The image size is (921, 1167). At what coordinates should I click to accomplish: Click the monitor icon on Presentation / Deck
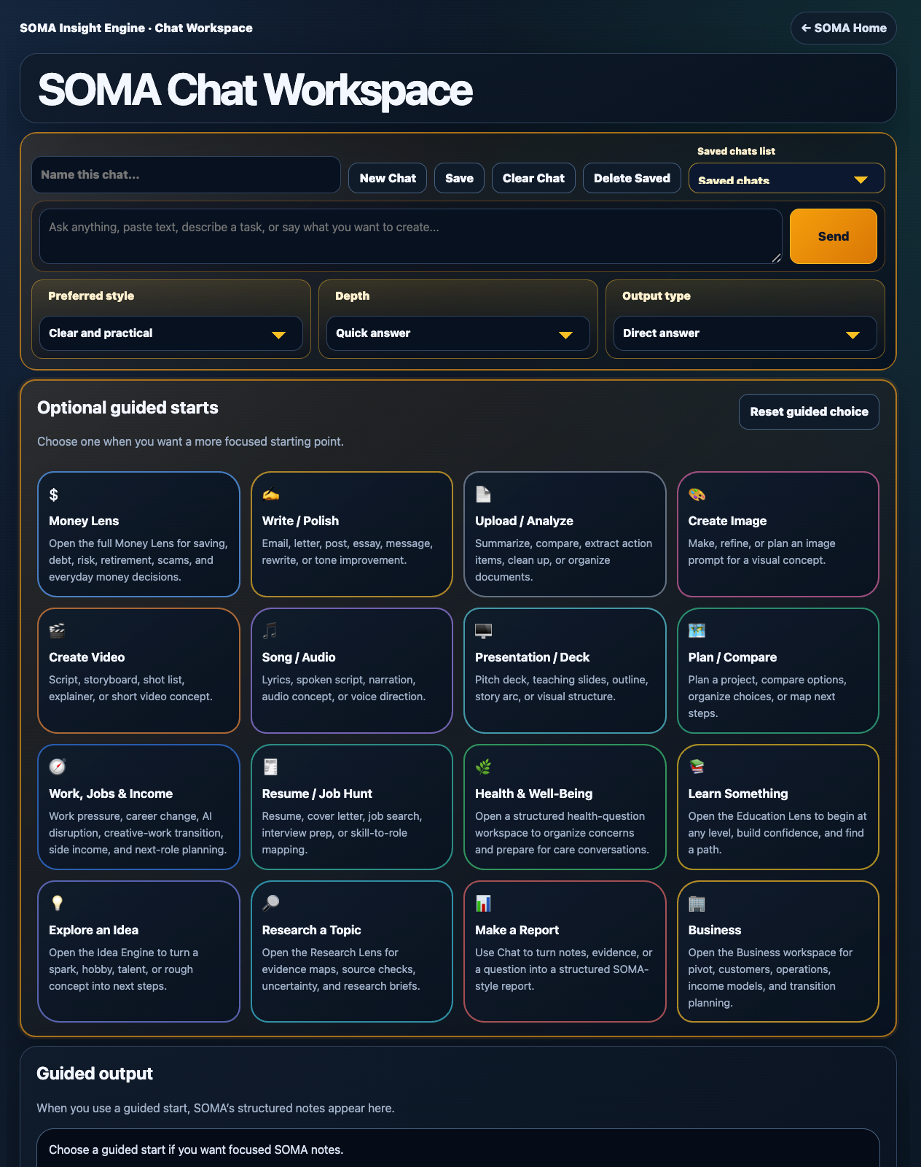pyautogui.click(x=483, y=631)
